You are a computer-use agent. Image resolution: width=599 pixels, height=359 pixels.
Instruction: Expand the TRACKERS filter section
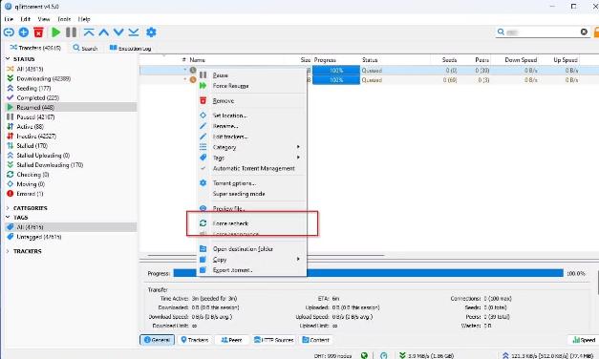[8, 251]
